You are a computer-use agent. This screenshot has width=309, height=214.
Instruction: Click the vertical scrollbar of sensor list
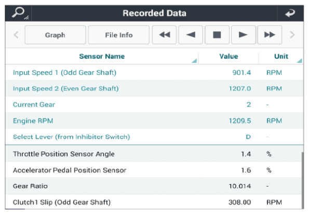[x=302, y=180]
